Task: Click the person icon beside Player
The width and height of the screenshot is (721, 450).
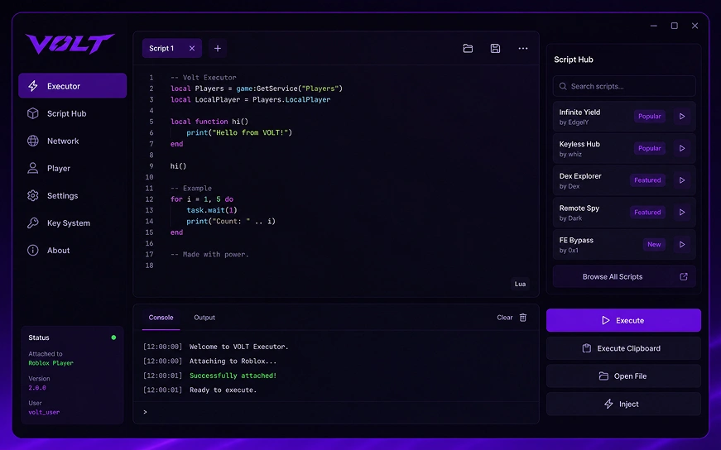Action: coord(32,168)
